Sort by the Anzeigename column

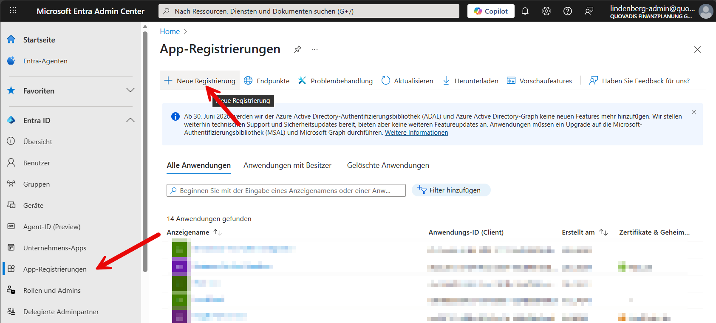coord(194,232)
